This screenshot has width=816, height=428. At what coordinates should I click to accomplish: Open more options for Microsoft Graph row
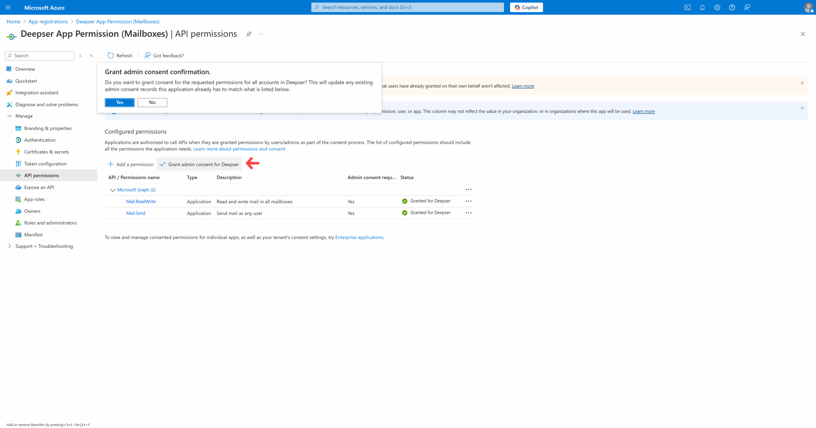[468, 189]
